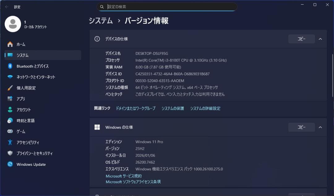
Task: Select ゲーム in the sidebar
Action: (x=20, y=131)
